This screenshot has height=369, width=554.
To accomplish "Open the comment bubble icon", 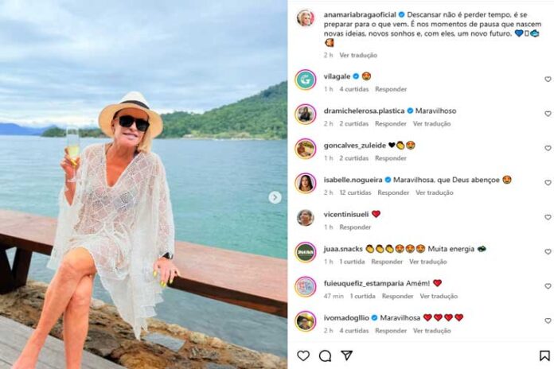I will point(325,355).
